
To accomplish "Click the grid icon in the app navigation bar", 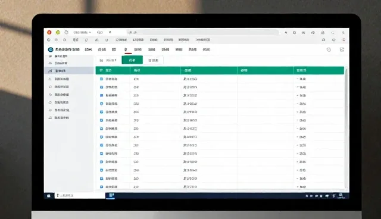I will [x=114, y=49].
